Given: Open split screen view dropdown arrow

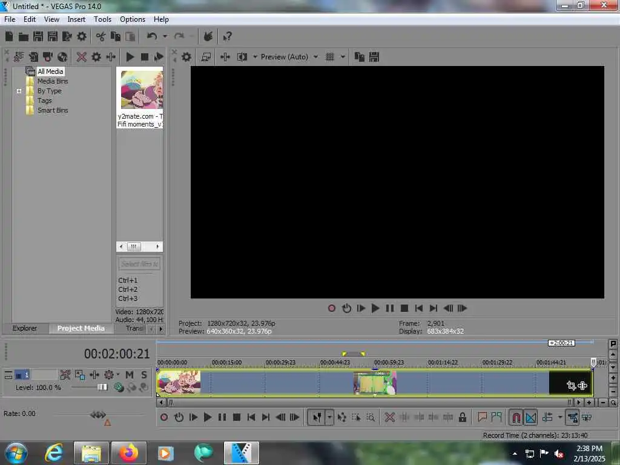Looking at the screenshot, I should click(x=255, y=57).
